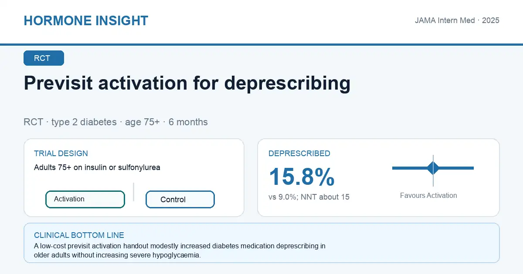Click the DEPRESCRIBED panel heading
The height and width of the screenshot is (274, 523).
[299, 154]
